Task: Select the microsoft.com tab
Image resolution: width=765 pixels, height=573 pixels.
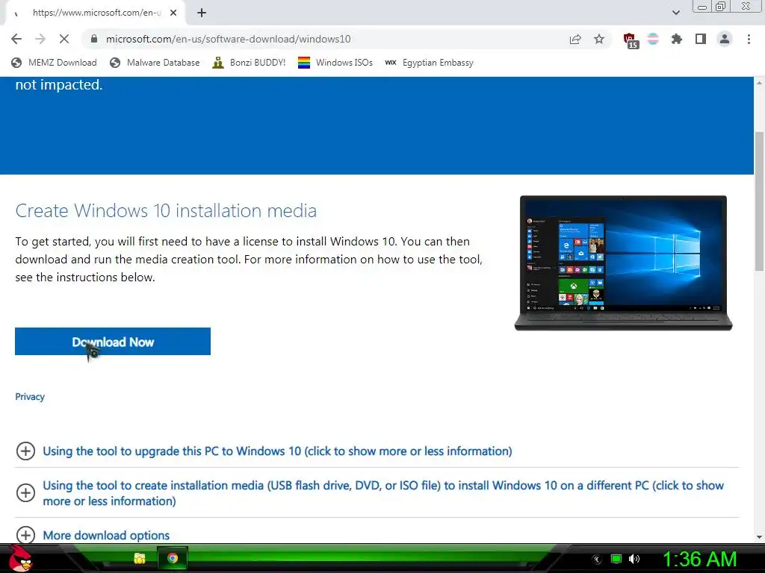Action: pos(96,13)
